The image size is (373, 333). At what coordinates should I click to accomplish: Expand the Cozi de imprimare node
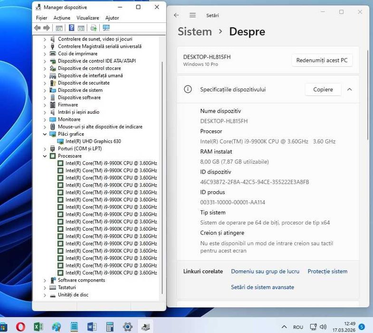tap(45, 54)
